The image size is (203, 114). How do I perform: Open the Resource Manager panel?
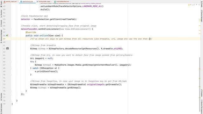tap(1, 36)
